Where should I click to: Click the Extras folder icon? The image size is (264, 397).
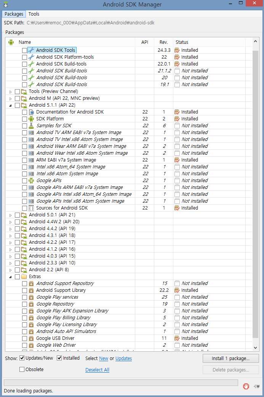pyautogui.click(x=24, y=277)
